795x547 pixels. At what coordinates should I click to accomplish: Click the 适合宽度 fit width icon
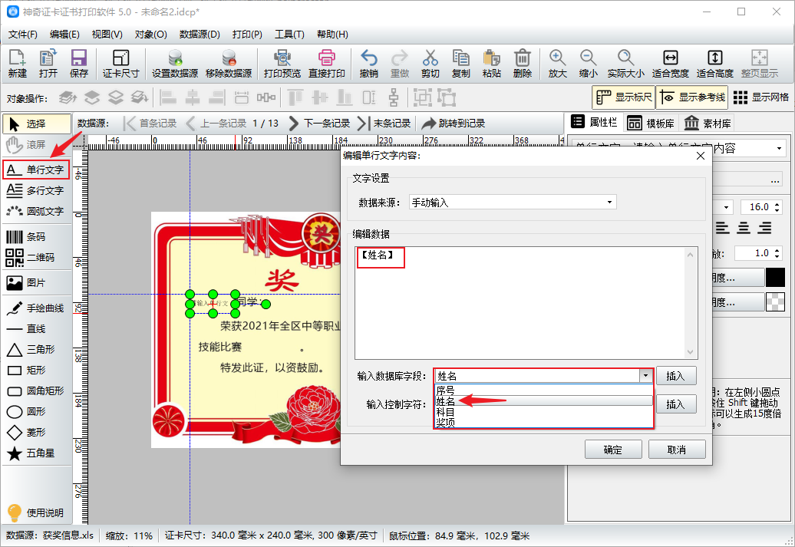(x=670, y=64)
